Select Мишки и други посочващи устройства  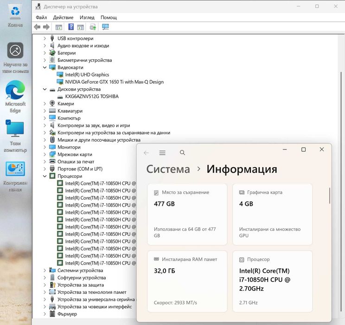coord(99,140)
